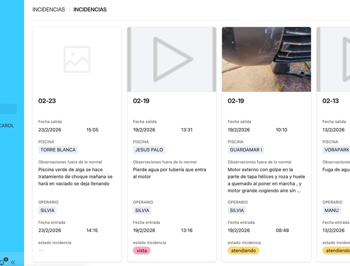Click the 15:05 departure time
This screenshot has width=350, height=266.
[93, 130]
